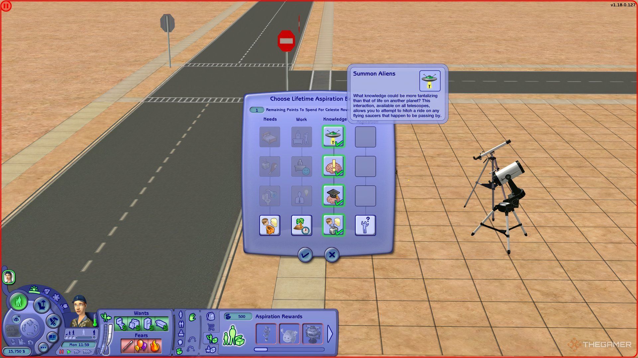
Task: Open the Needs aspiration category tab
Action: click(x=270, y=119)
